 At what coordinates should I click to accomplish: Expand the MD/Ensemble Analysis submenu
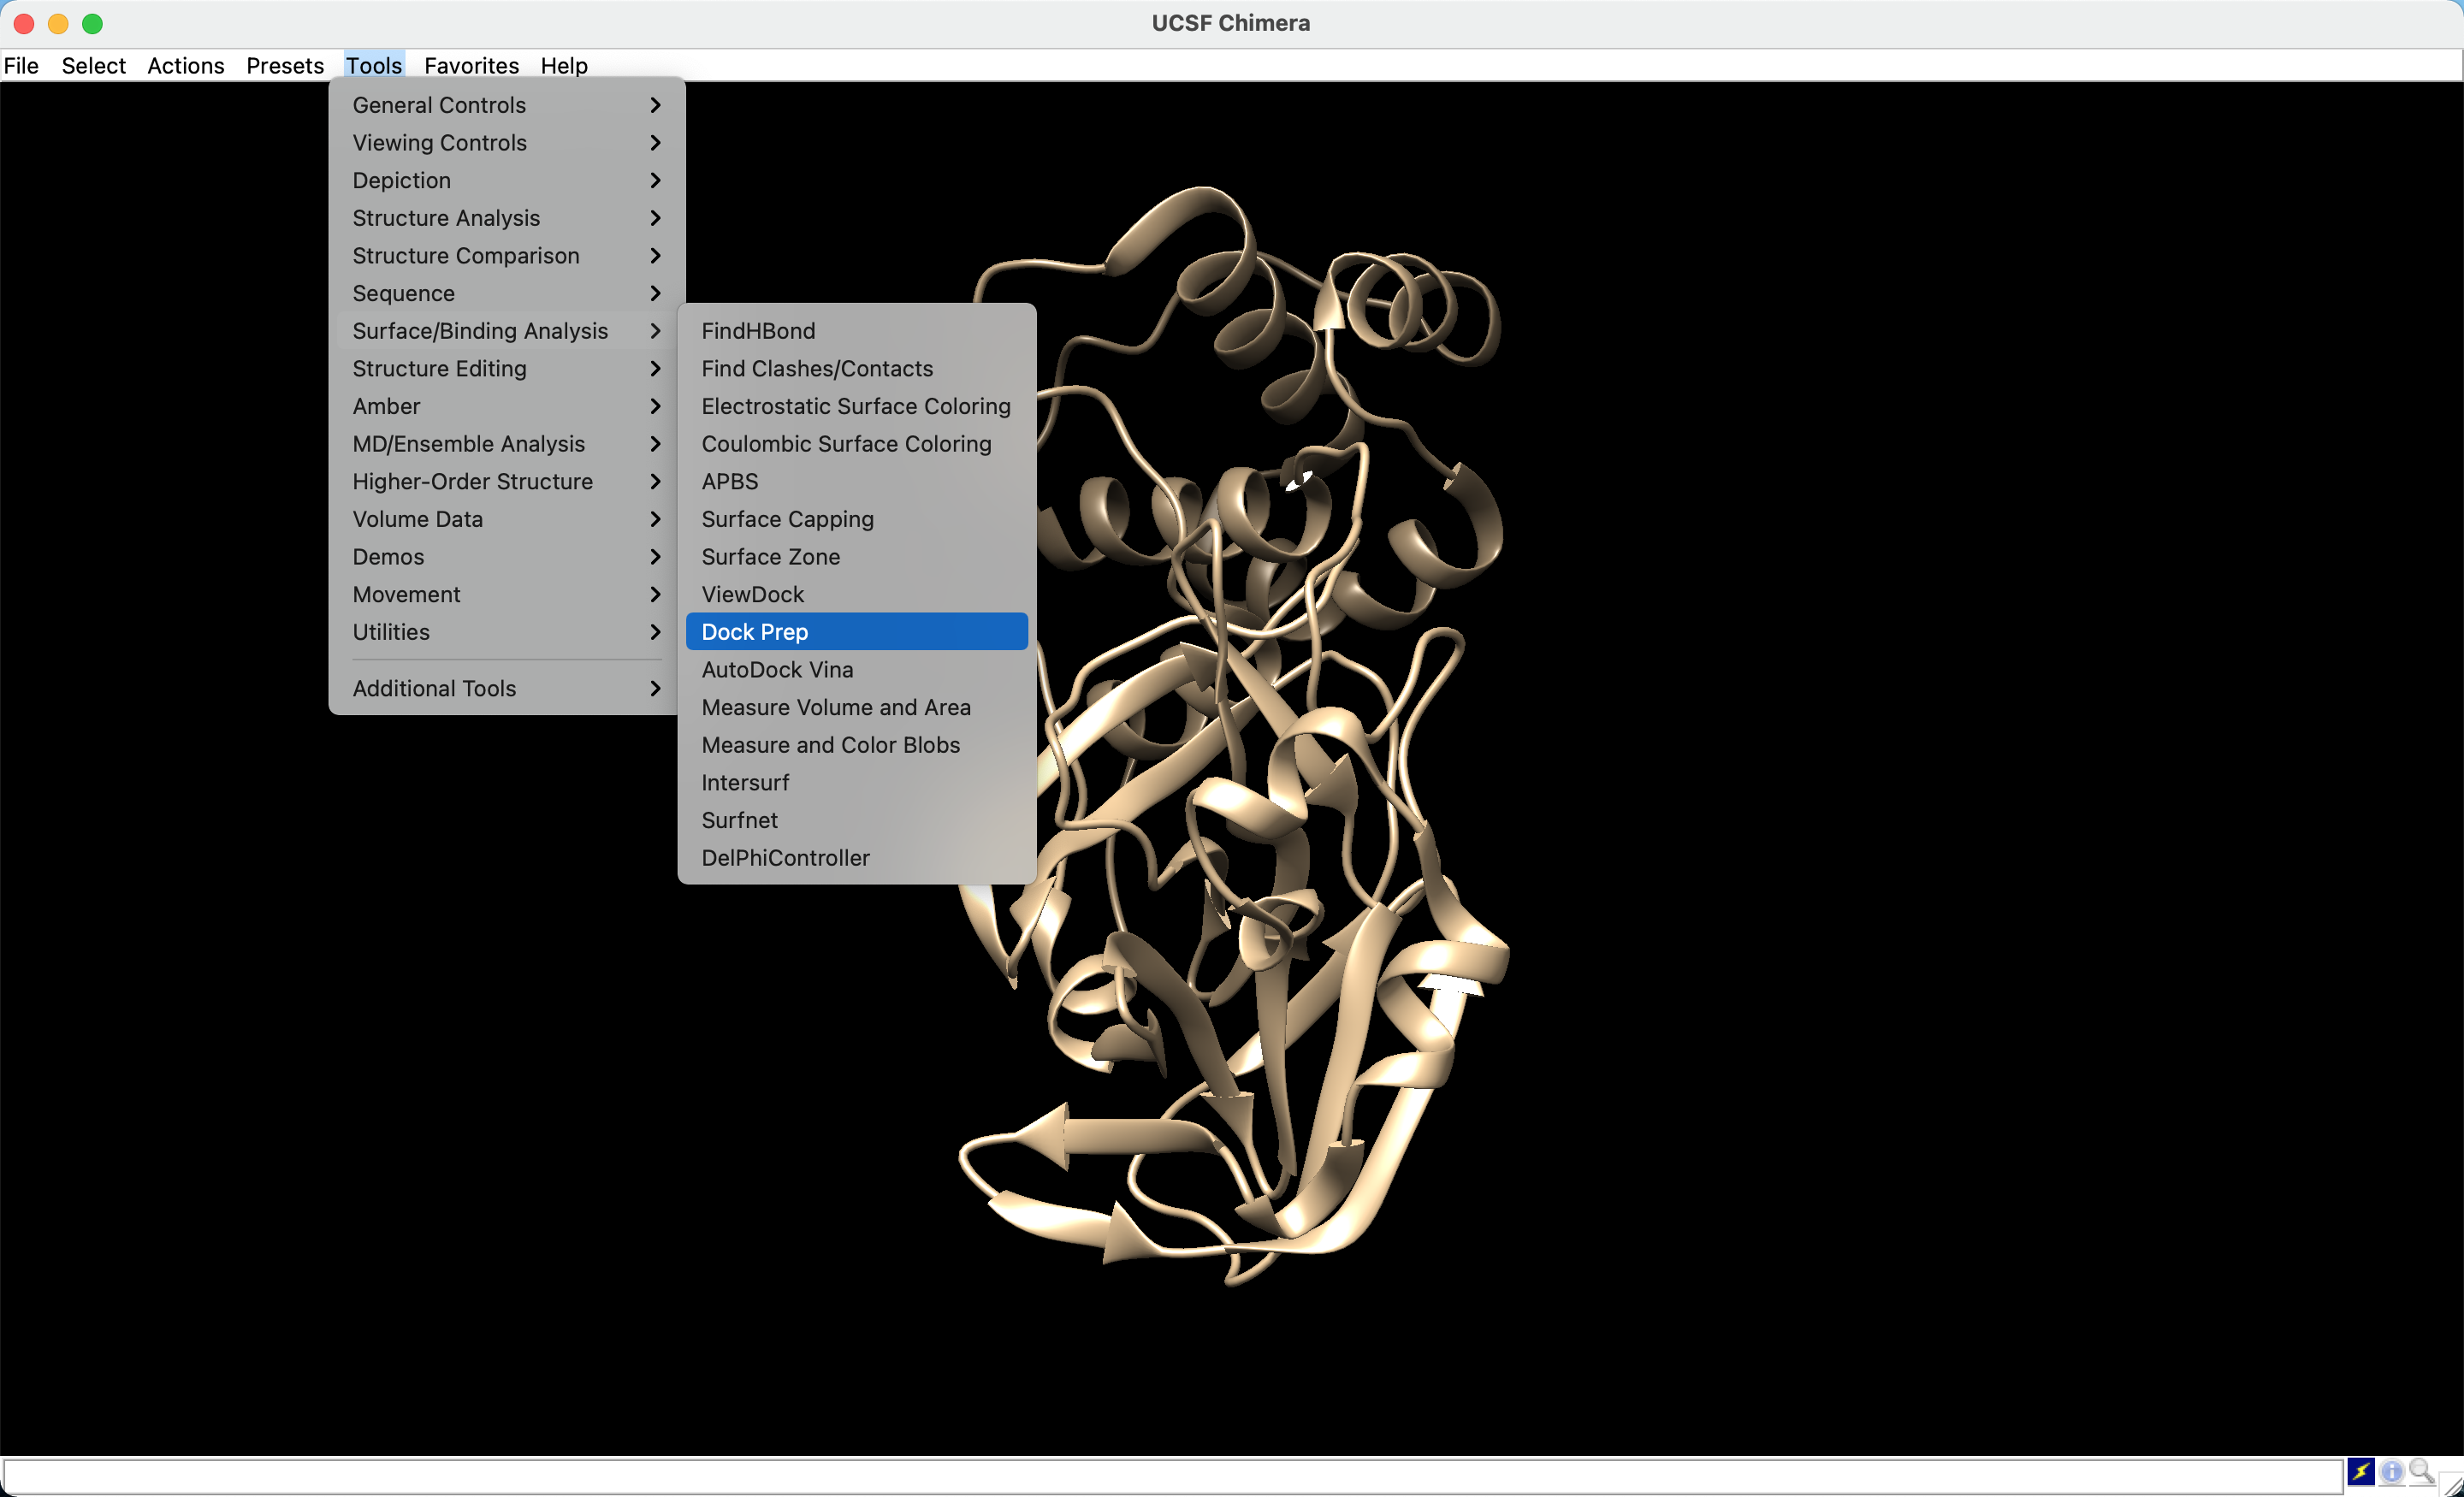(x=507, y=444)
